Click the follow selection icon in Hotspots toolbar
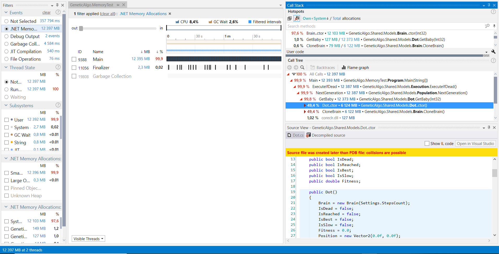499x254 pixels. point(290,18)
